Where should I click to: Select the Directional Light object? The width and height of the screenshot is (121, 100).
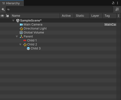coord(35,29)
